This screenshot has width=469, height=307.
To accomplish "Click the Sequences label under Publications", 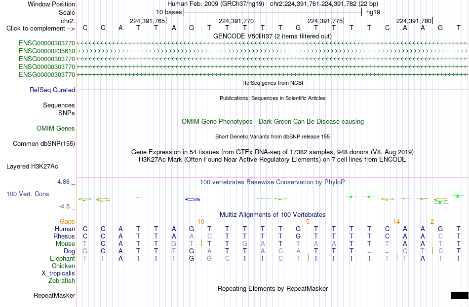I will (x=59, y=105).
